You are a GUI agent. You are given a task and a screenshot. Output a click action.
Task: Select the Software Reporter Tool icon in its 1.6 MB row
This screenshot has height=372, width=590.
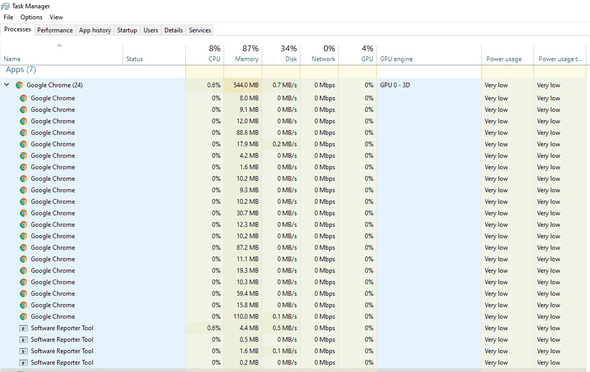[24, 351]
